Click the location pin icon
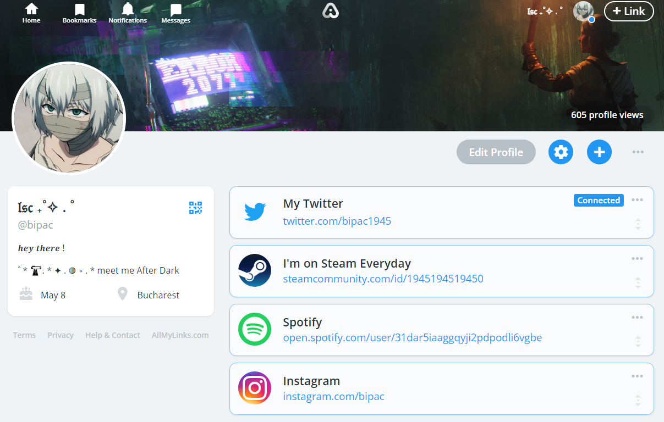This screenshot has width=664, height=422. click(123, 294)
